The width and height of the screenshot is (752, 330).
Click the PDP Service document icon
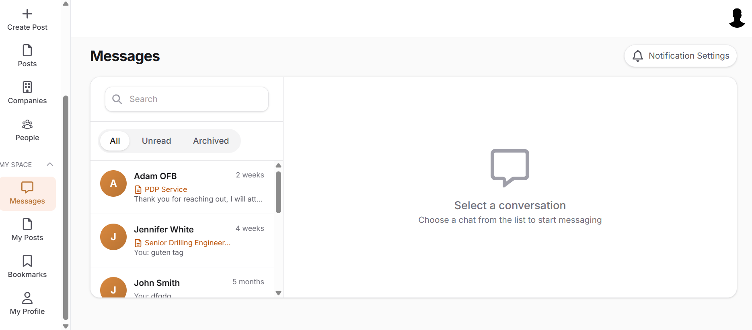coord(138,189)
